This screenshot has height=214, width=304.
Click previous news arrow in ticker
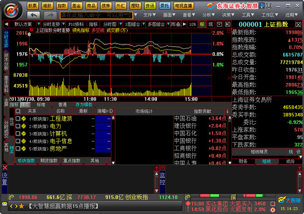11,206
